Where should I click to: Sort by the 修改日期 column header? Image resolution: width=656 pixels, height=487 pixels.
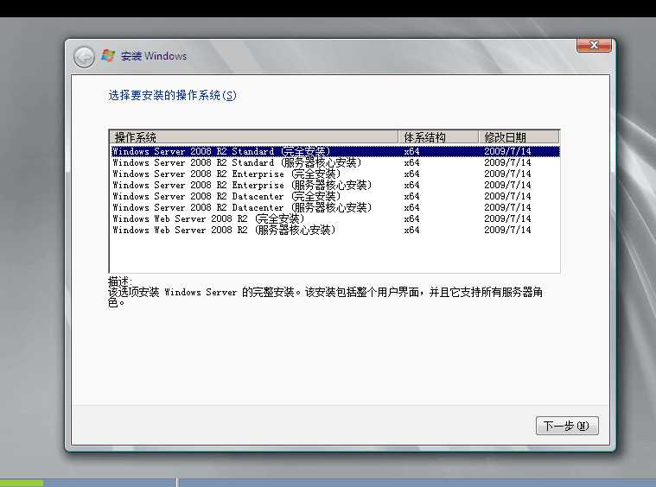coord(519,137)
